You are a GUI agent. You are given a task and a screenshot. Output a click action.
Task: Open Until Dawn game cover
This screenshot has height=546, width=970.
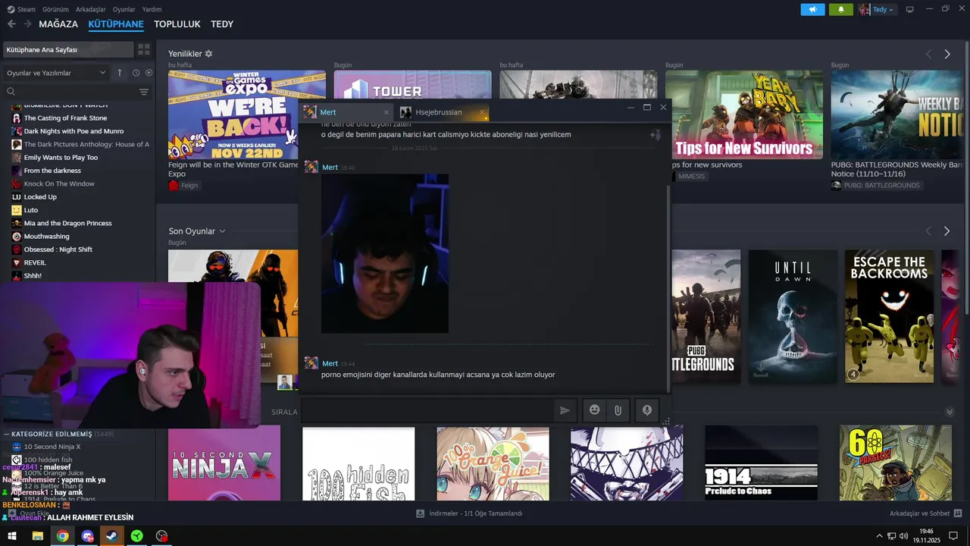click(793, 316)
